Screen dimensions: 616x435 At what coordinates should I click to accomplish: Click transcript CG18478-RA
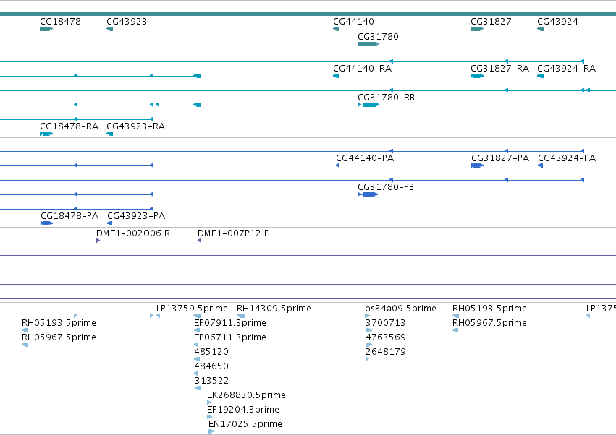69,126
